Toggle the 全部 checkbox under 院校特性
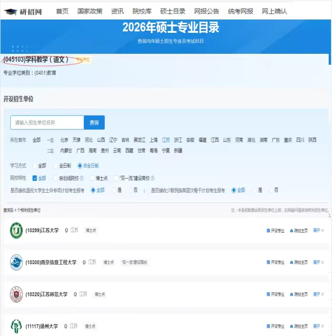 point(35,178)
